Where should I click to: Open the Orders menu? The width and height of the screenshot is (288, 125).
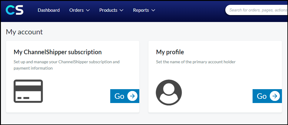coord(80,10)
